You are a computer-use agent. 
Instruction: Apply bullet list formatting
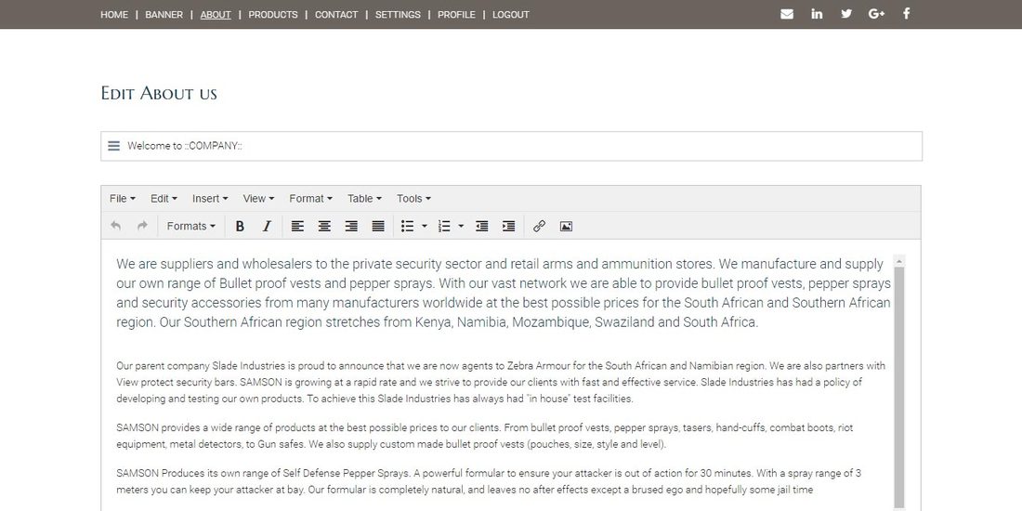407,226
